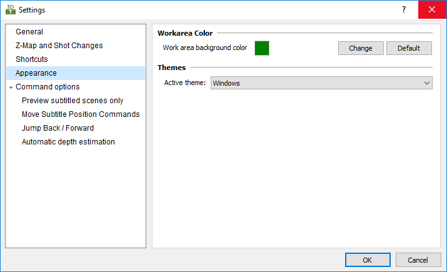Open Preview subtitled scenes only options
This screenshot has height=272, width=447.
[x=73, y=101]
